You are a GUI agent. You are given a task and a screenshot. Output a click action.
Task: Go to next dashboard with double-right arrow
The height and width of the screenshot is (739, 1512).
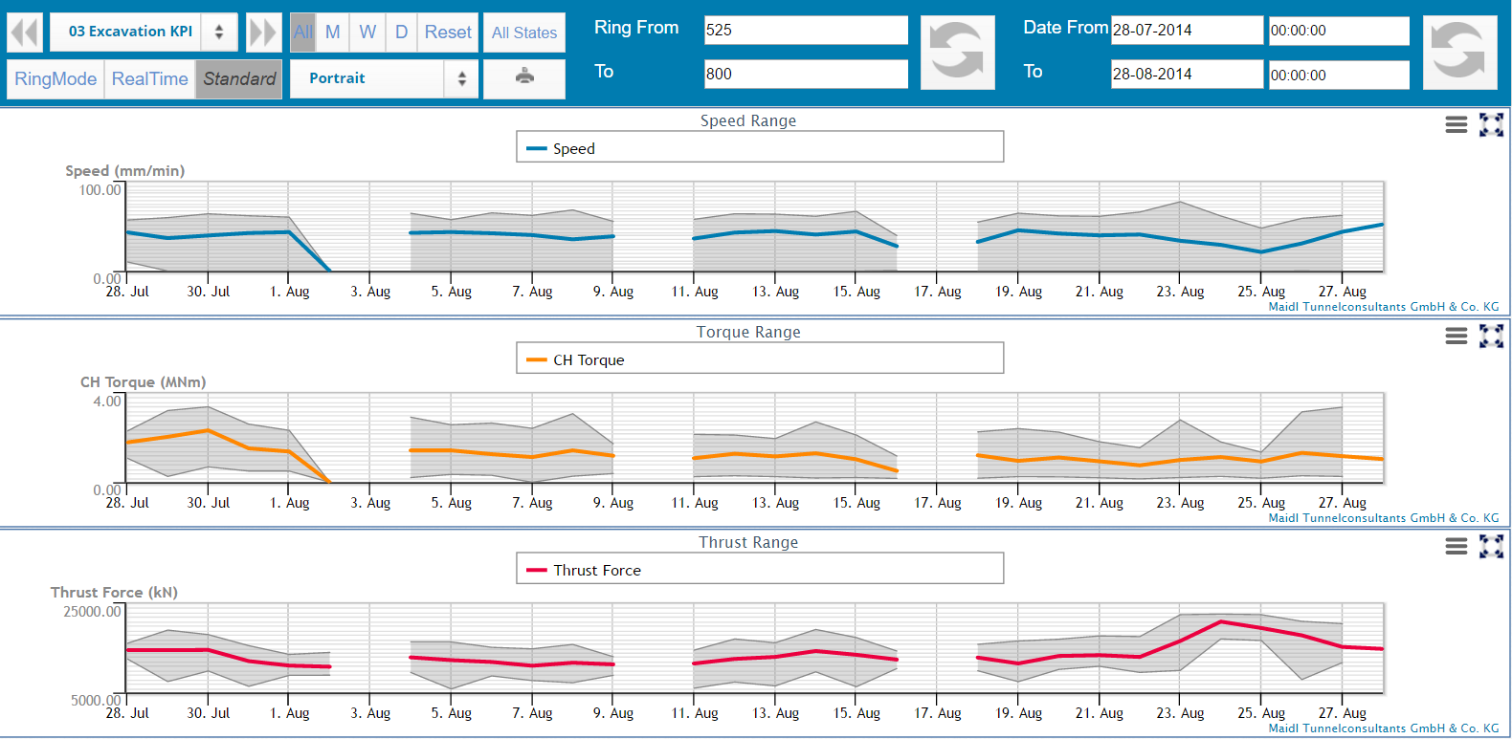(x=263, y=33)
